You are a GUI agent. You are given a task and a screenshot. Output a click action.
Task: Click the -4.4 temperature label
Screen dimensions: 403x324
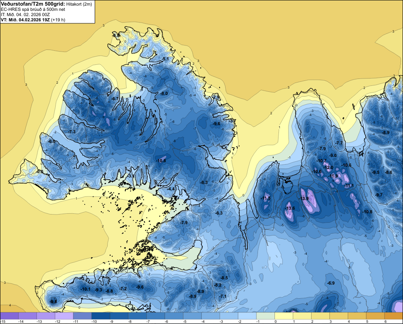pos(171,189)
